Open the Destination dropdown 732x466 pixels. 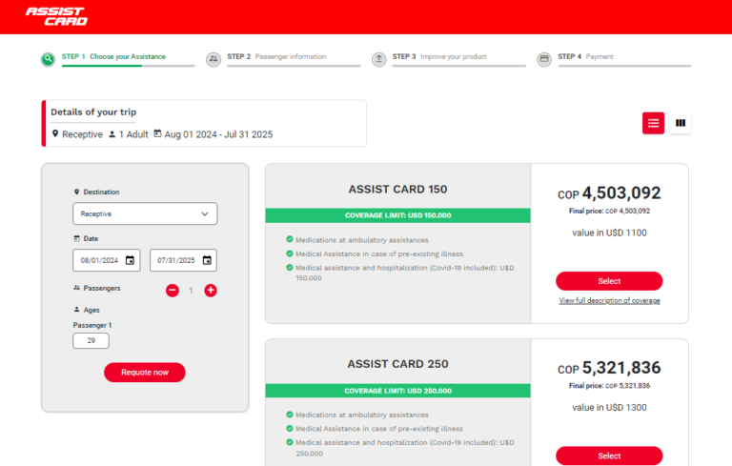145,213
